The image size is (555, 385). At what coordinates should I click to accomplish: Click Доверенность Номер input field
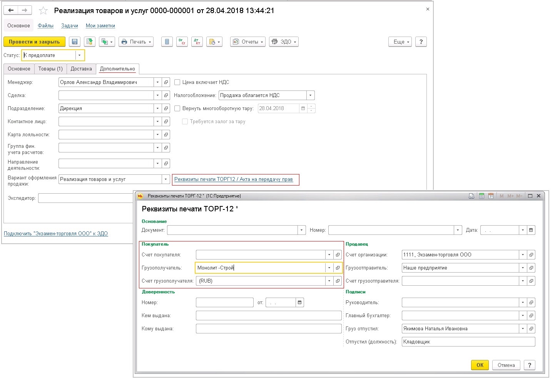tap(225, 302)
